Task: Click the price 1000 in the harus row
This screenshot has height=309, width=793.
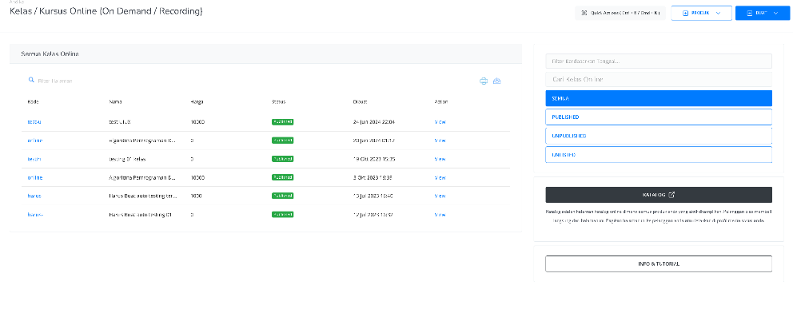Action: [x=196, y=196]
